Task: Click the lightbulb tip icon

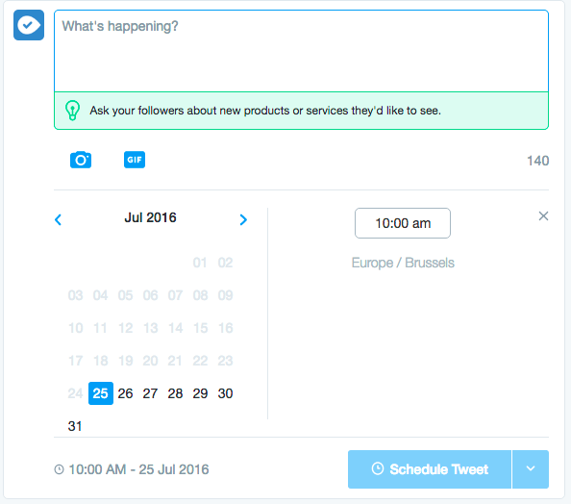Action: (72, 111)
